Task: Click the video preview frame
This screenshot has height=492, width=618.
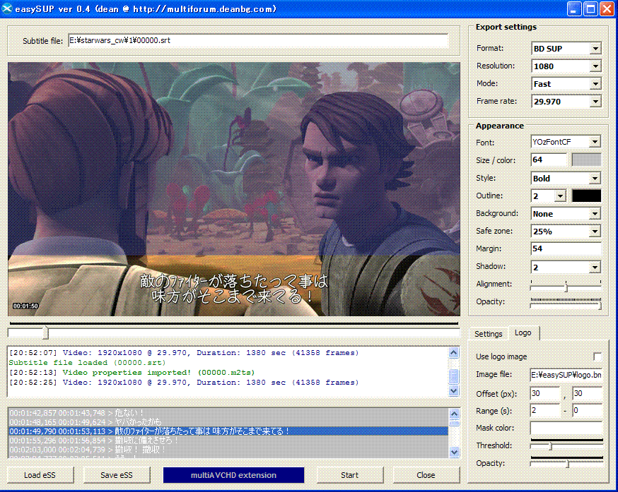Action: 234,189
